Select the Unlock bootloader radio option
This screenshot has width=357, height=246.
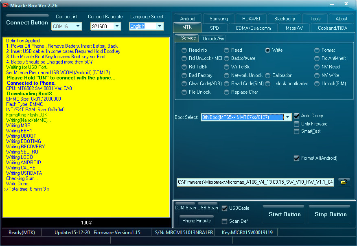point(267,83)
